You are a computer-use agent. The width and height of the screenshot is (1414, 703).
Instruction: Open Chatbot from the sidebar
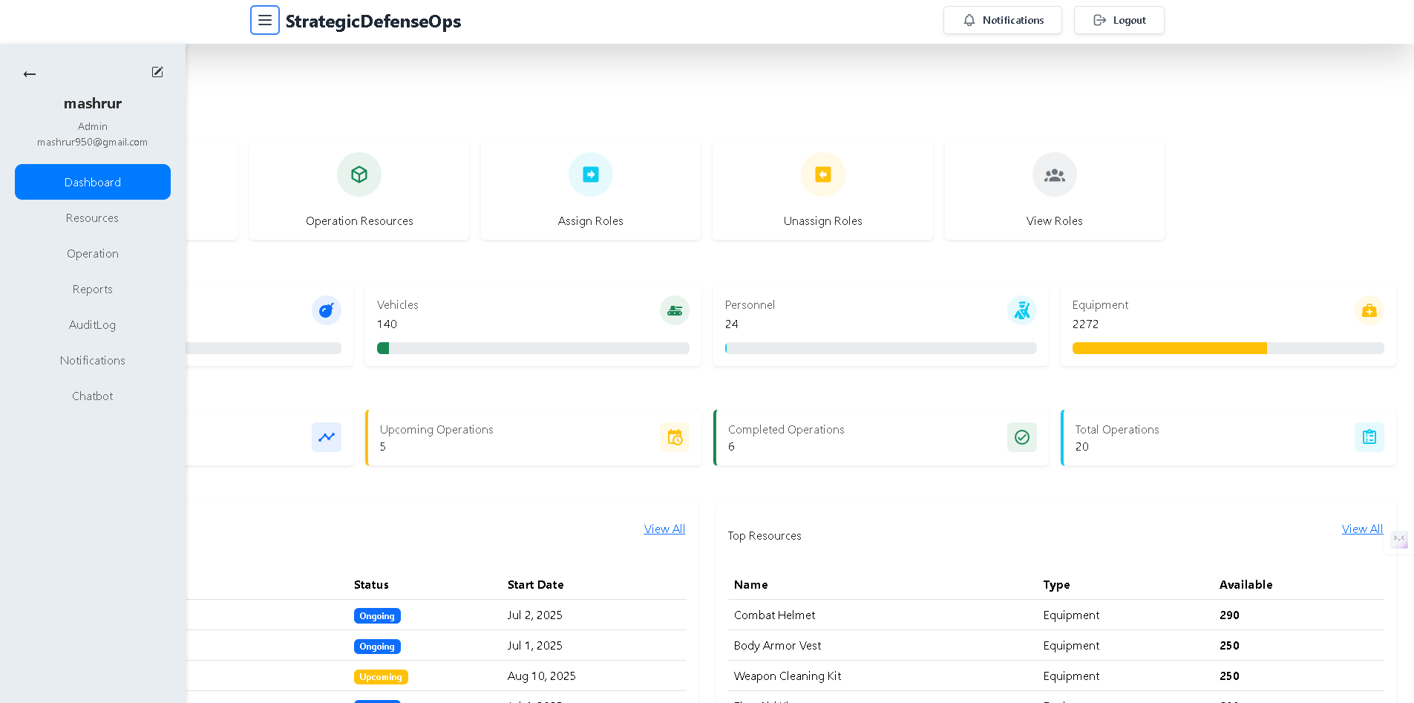[93, 396]
